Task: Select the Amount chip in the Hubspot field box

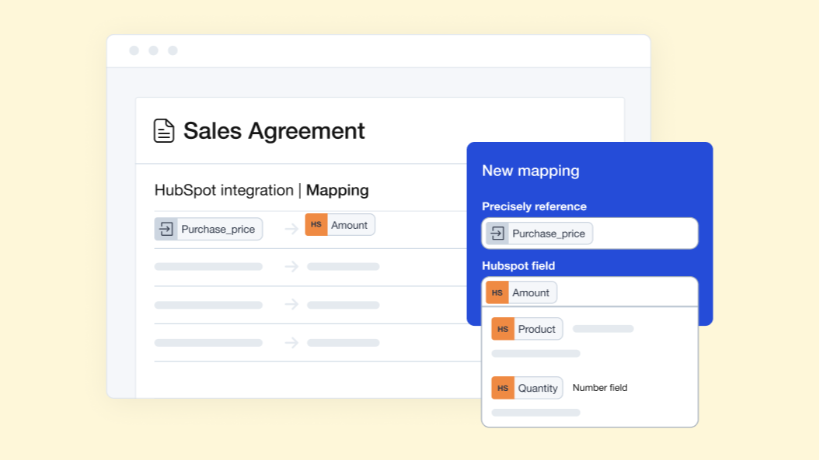Action: [531, 292]
